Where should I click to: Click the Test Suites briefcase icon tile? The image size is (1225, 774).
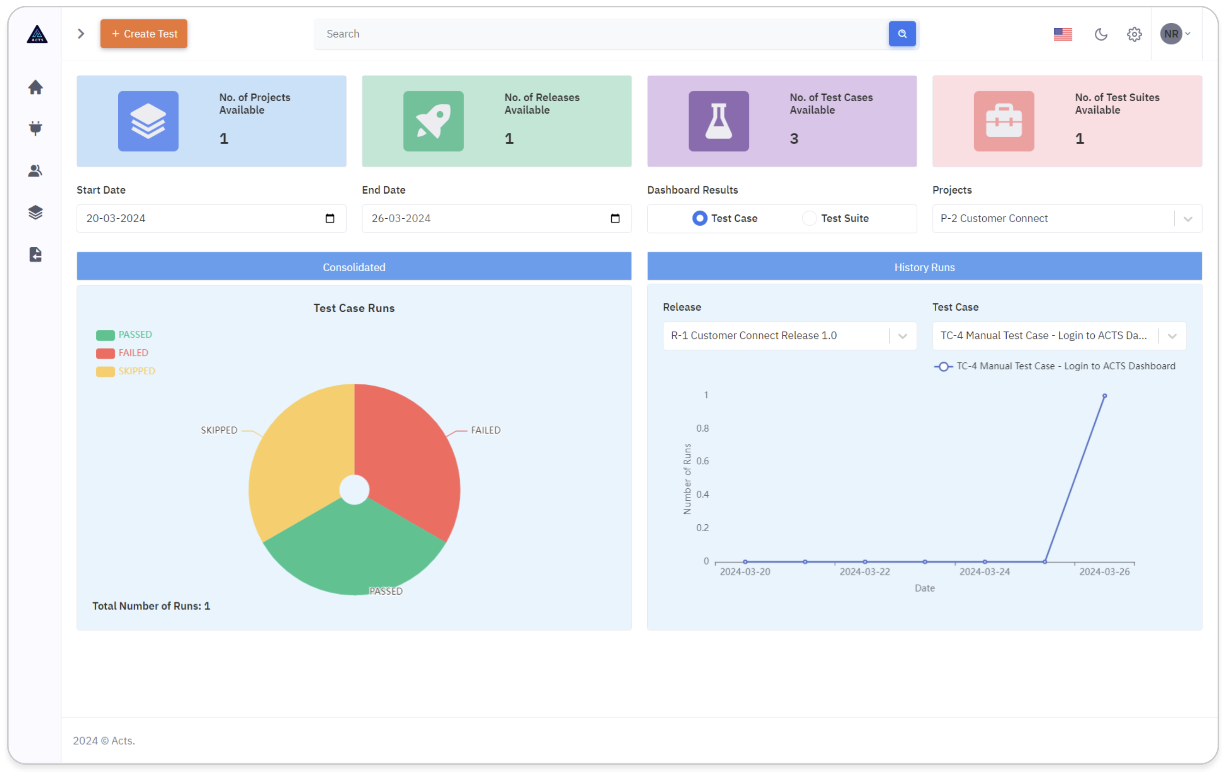pyautogui.click(x=1004, y=121)
